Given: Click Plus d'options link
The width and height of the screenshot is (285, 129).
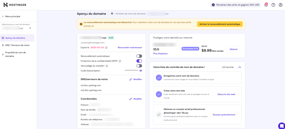Looking at the screenshot, I should coord(160,54).
